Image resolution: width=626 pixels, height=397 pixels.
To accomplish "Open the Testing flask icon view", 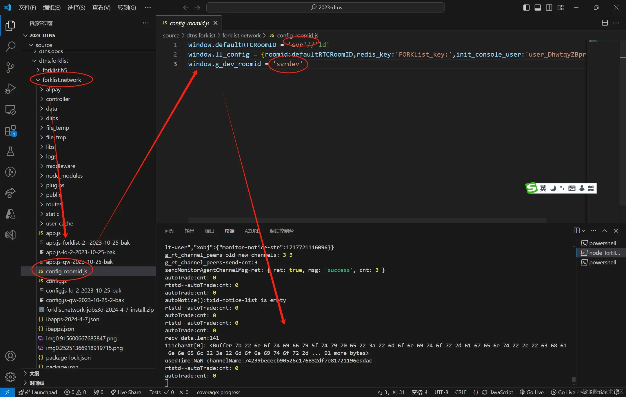I will (10, 151).
